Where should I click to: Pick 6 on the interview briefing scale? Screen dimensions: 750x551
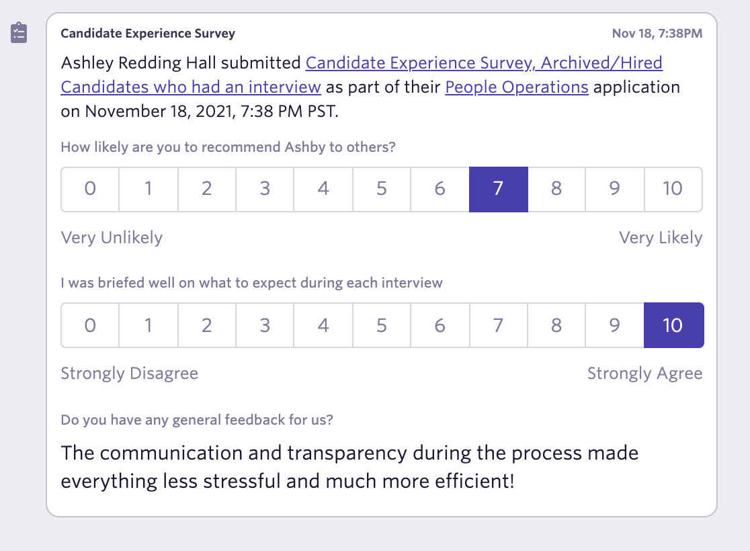[440, 325]
